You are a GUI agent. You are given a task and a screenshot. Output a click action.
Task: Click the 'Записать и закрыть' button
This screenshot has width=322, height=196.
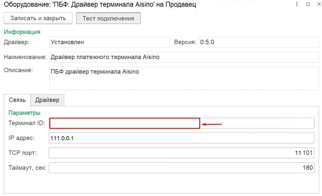[x=38, y=18]
